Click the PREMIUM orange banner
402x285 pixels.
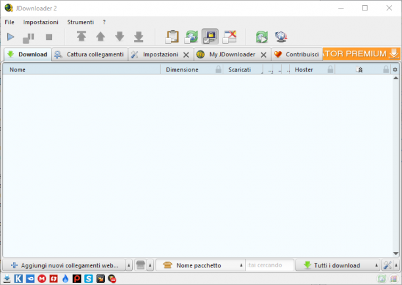click(361, 54)
